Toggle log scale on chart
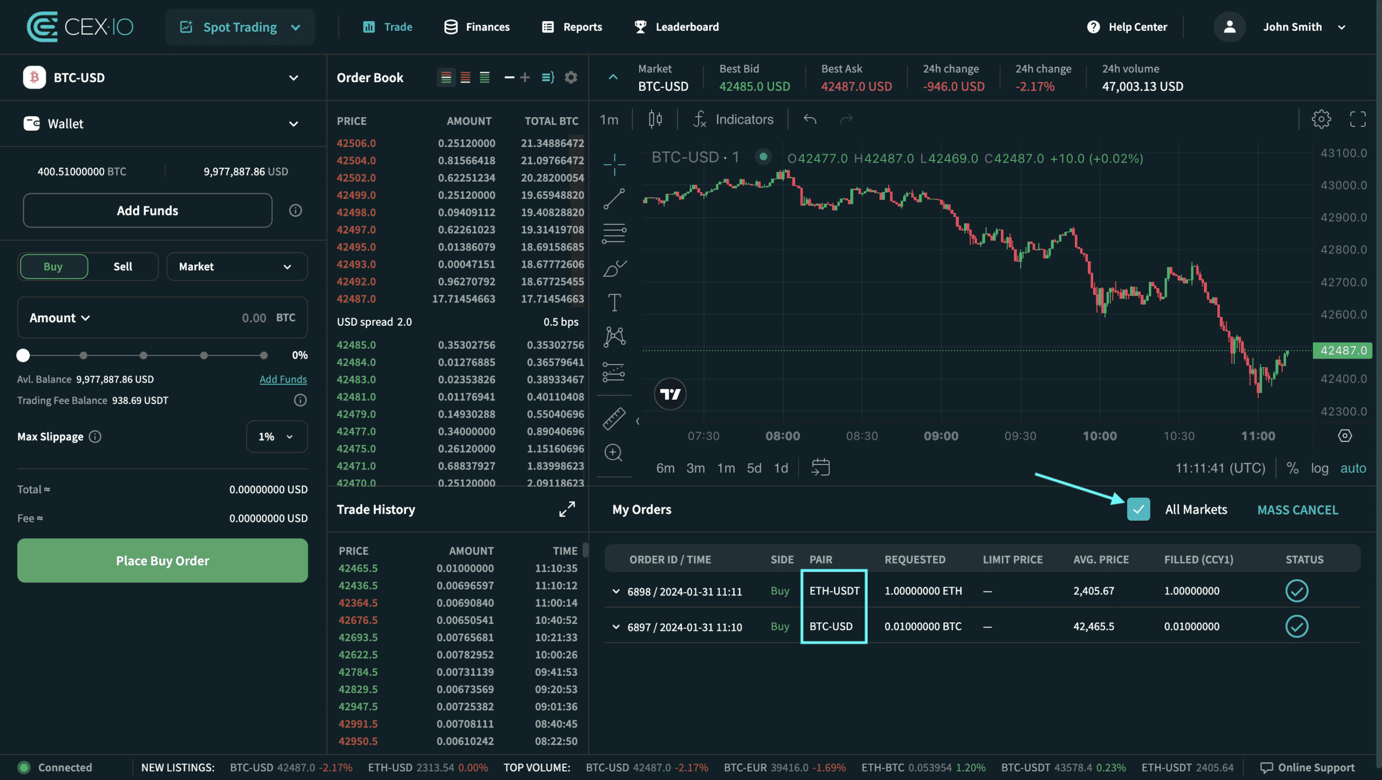The width and height of the screenshot is (1382, 780). (x=1319, y=468)
